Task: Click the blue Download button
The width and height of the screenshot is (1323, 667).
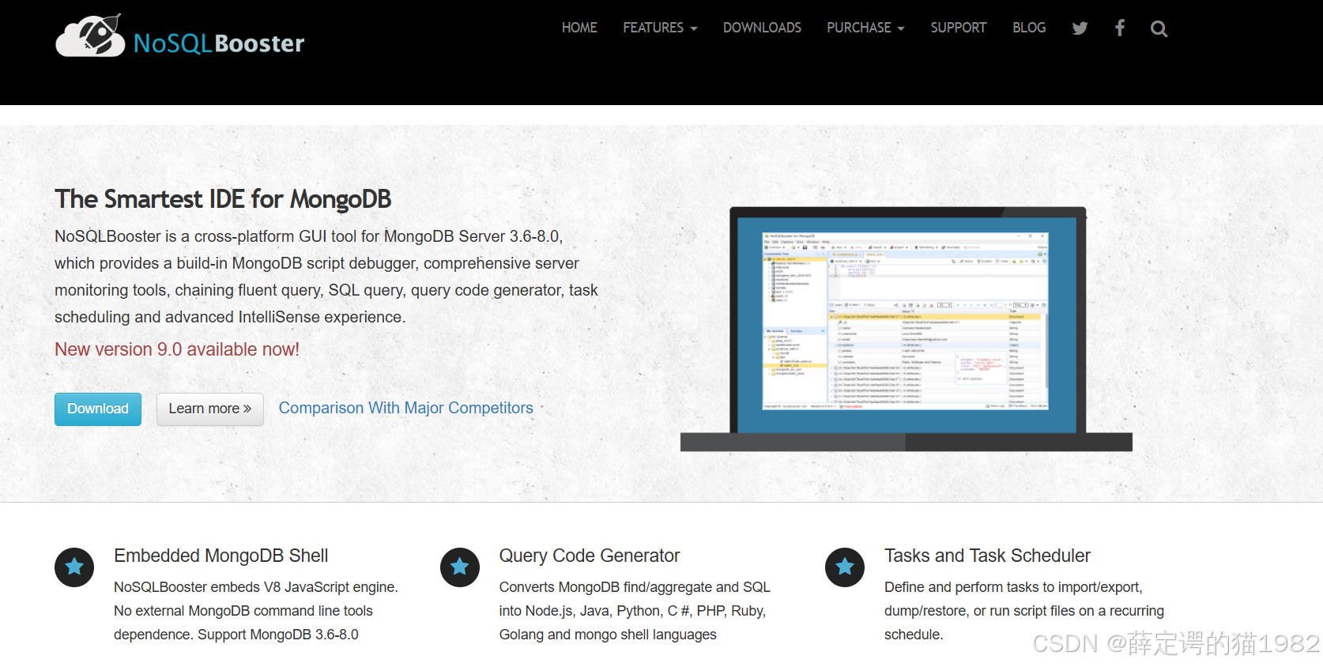Action: point(98,409)
